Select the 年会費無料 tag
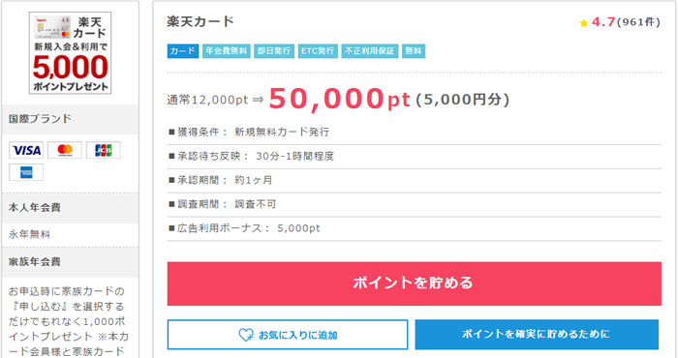 click(226, 51)
